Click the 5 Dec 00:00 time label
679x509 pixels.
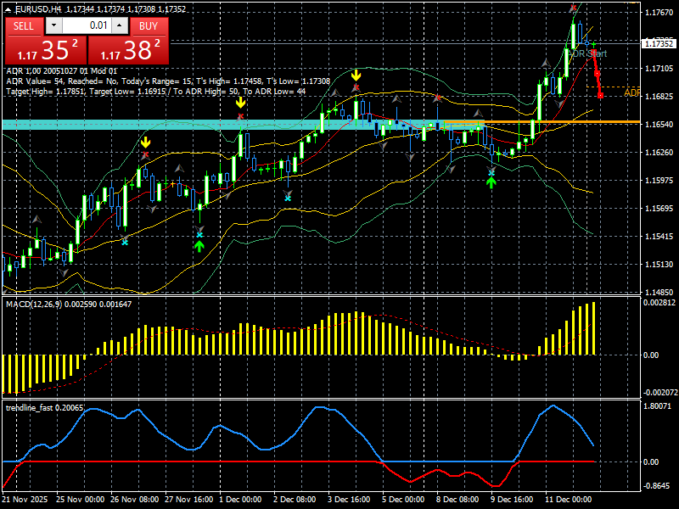pos(403,500)
